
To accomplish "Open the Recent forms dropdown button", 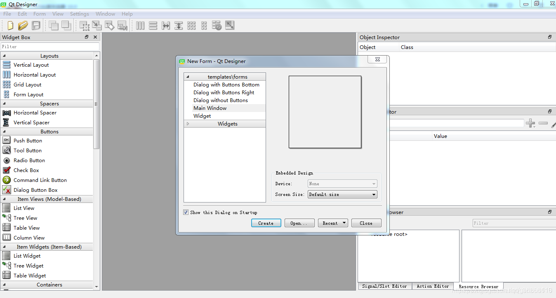I will tap(333, 223).
